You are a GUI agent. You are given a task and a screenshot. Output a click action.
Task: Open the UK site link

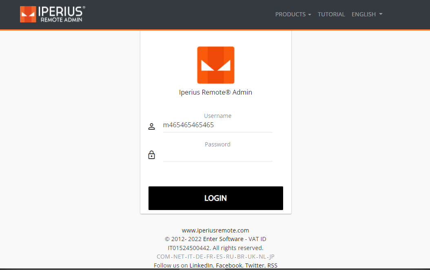click(x=251, y=257)
